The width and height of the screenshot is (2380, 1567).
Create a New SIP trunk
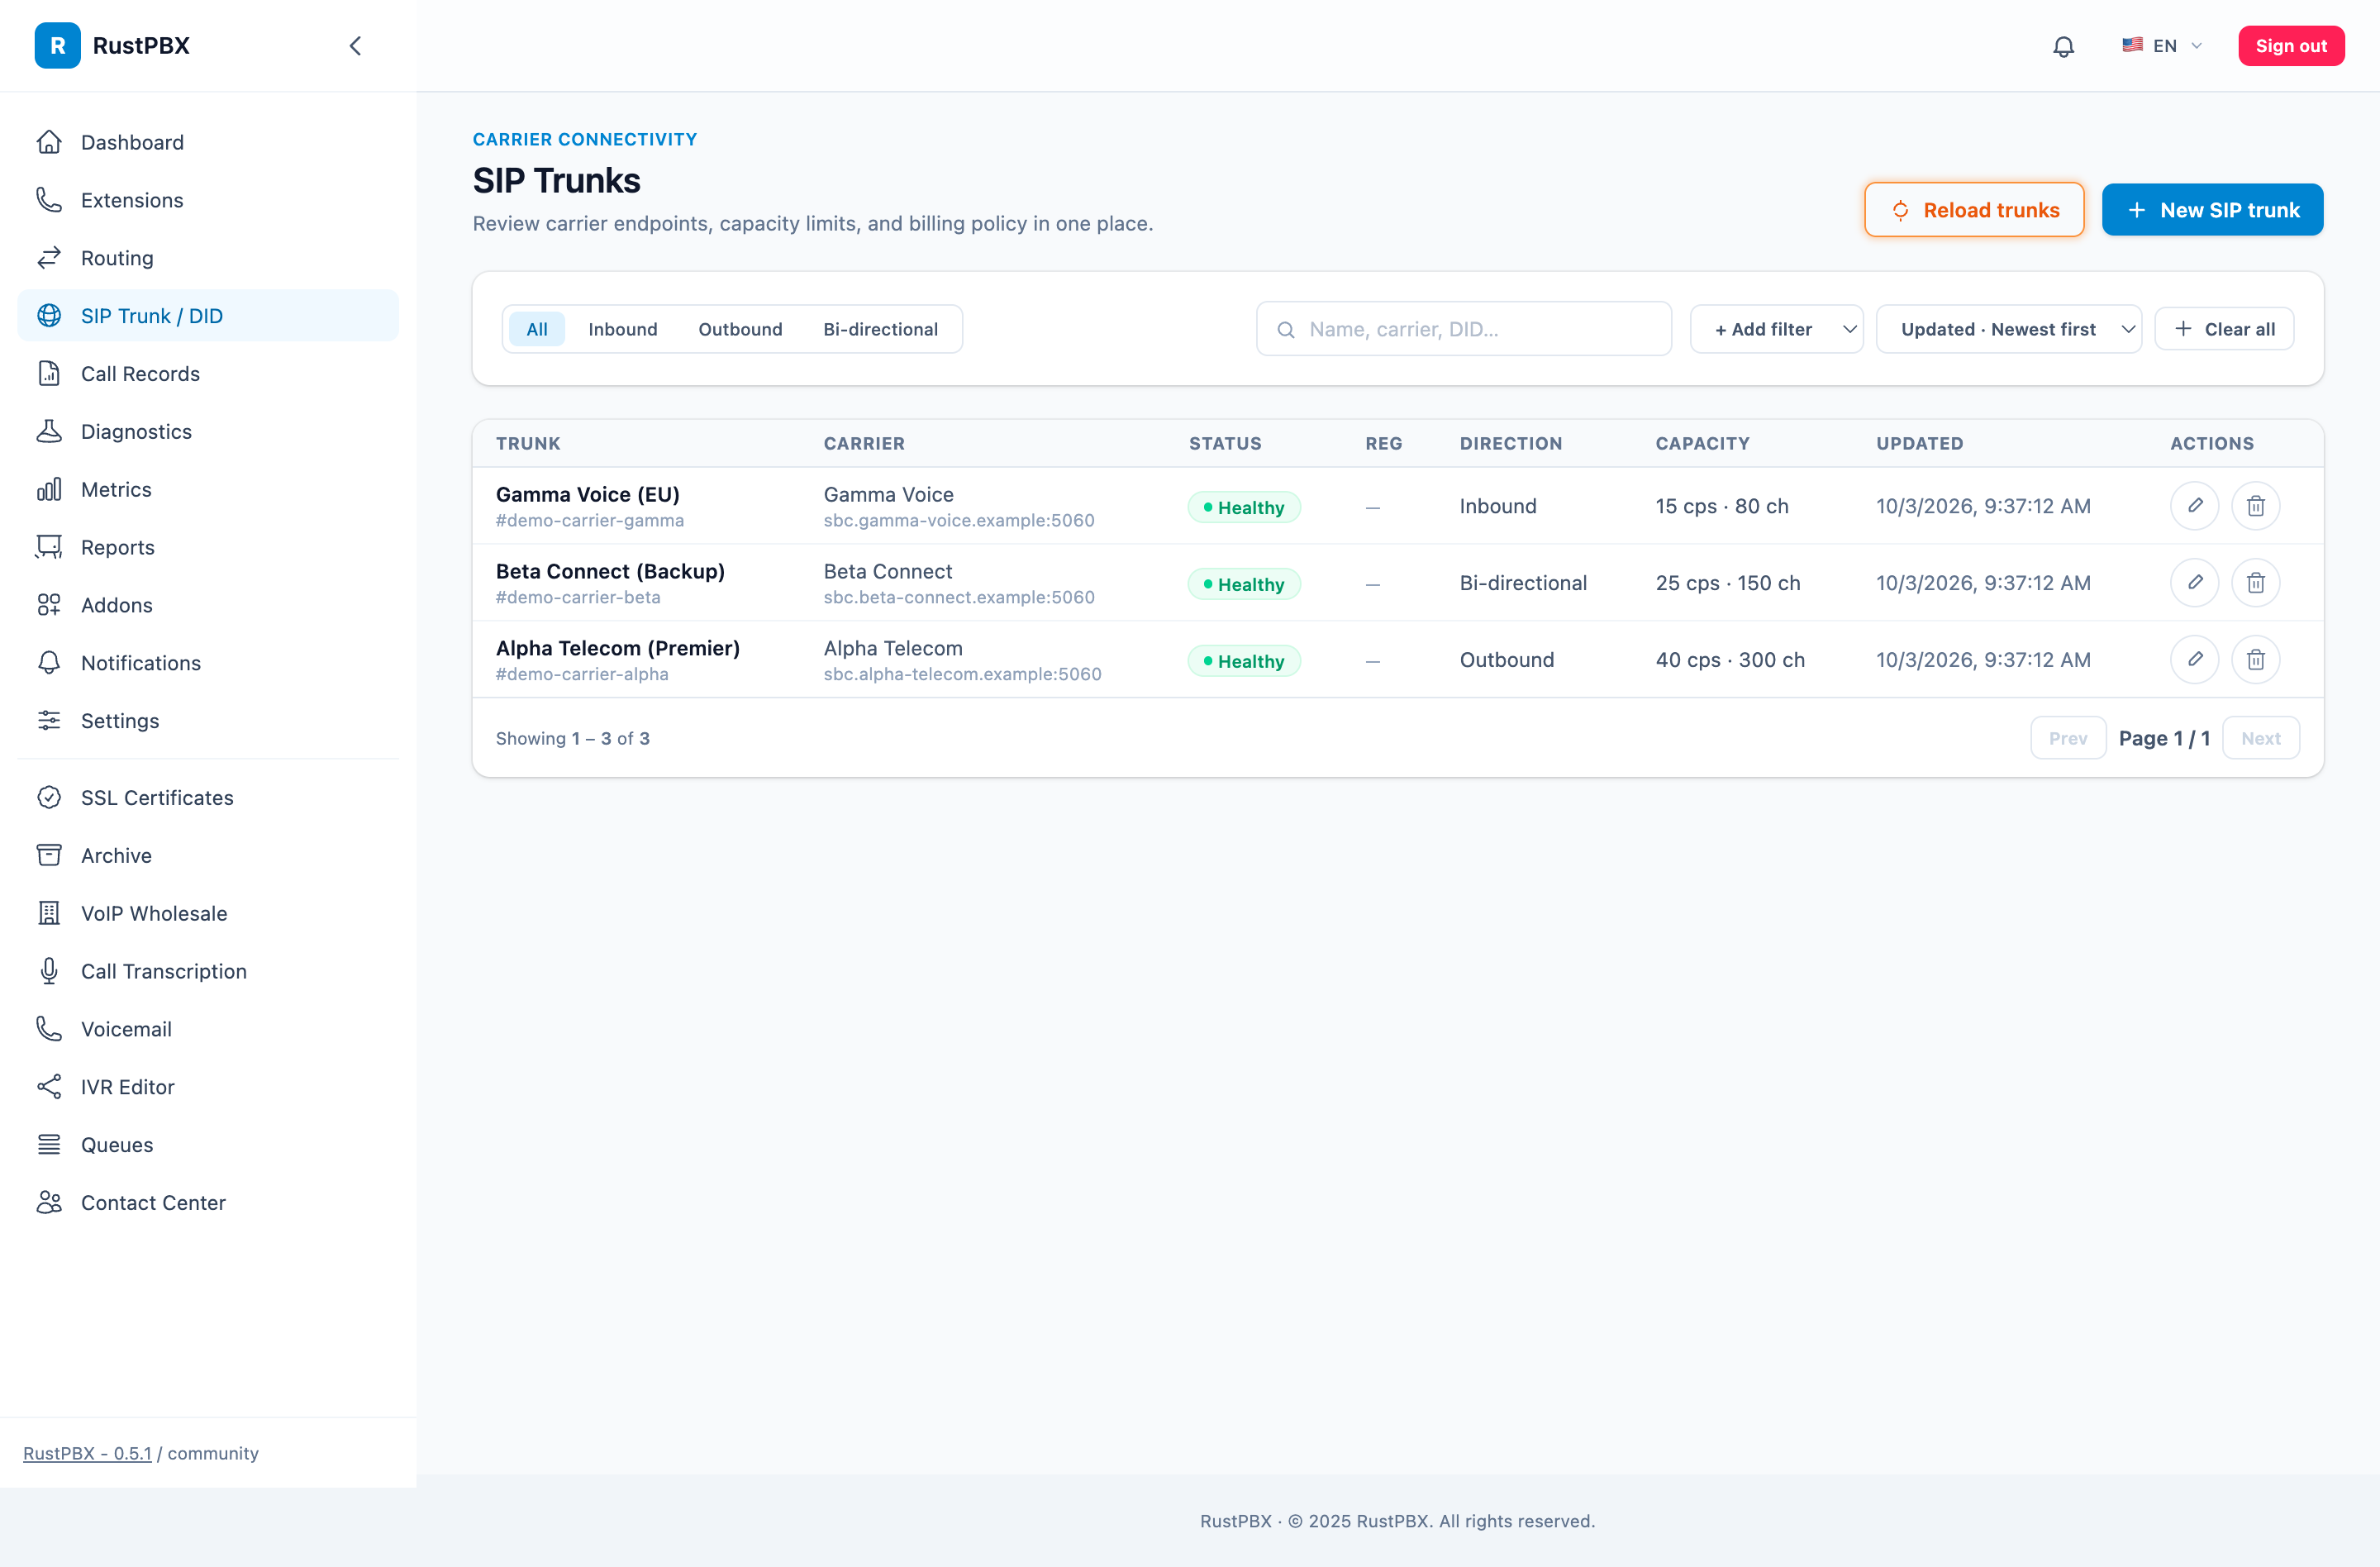[2212, 210]
